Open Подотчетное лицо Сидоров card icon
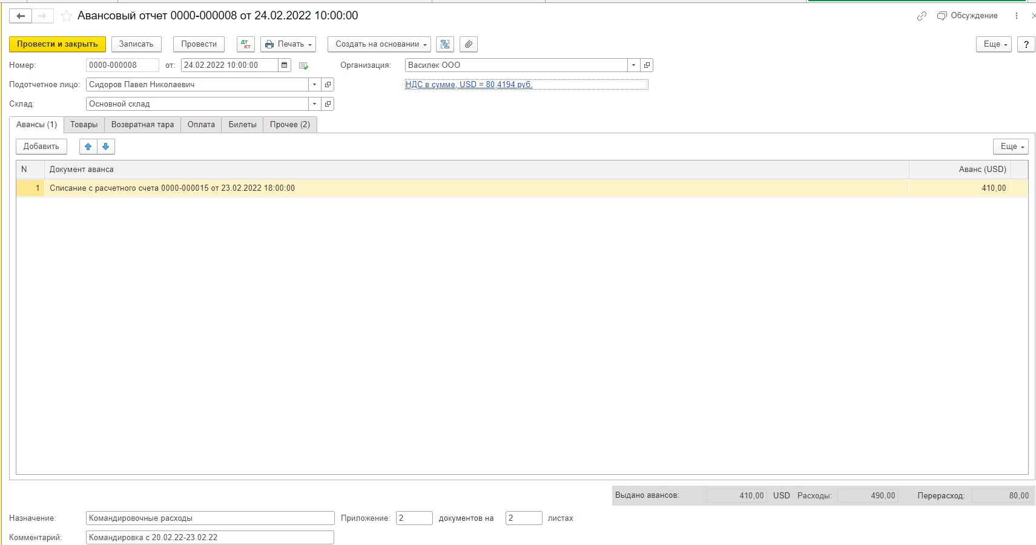 pyautogui.click(x=328, y=85)
